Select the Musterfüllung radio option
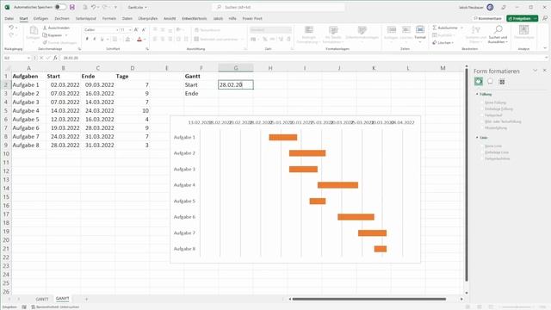The width and height of the screenshot is (551, 310). [482, 128]
